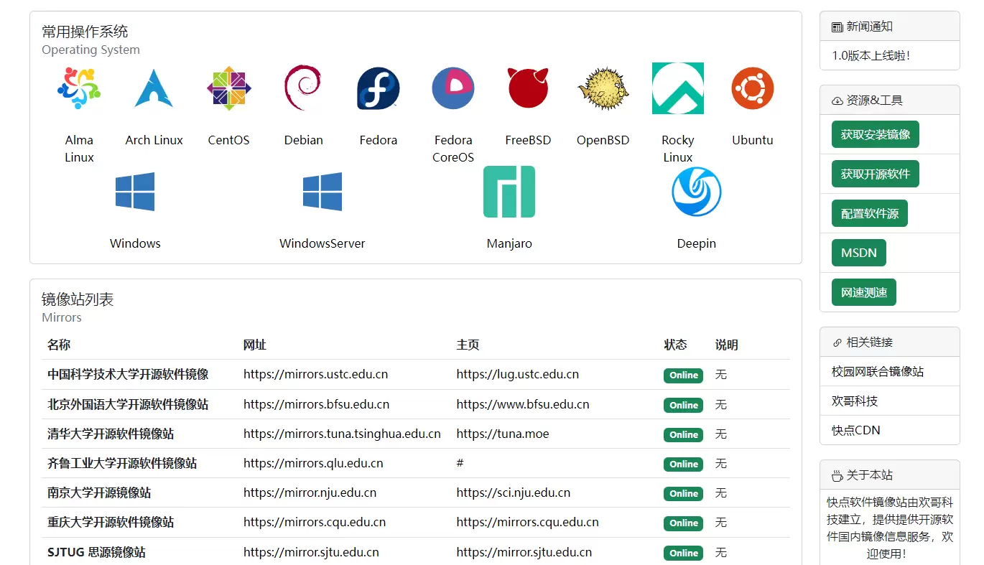Select the Fedora CoreOS logo

tap(453, 88)
